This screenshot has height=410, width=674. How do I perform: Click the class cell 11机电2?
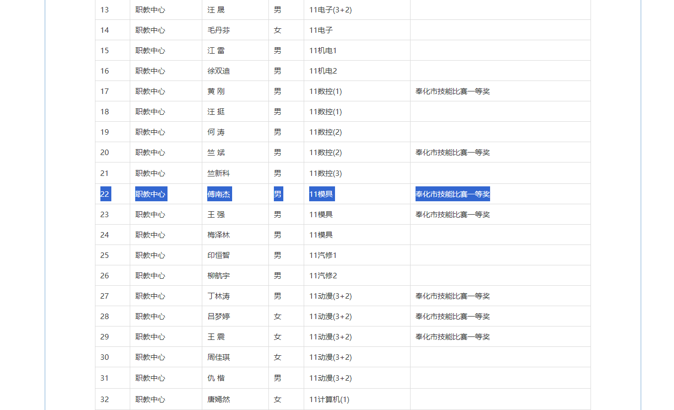point(323,71)
